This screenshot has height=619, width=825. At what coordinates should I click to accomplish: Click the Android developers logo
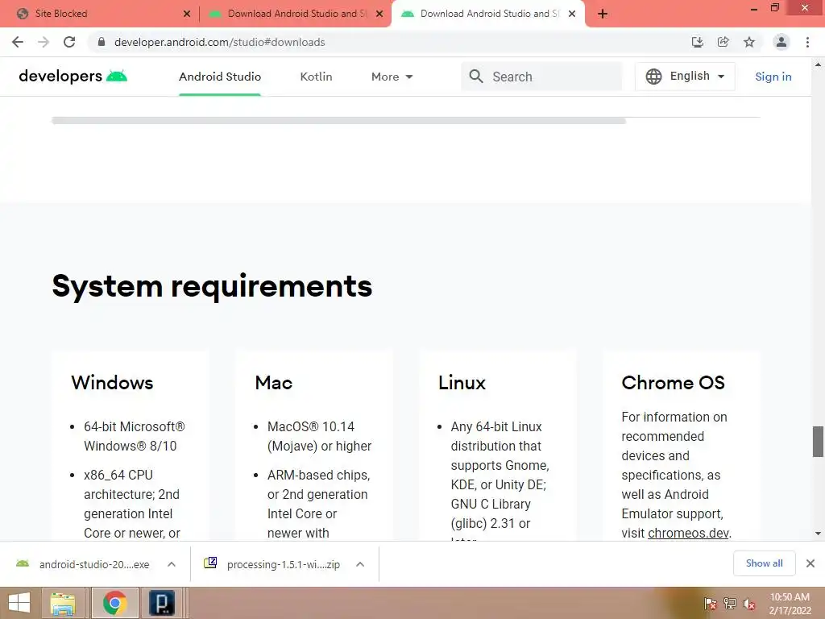[x=73, y=77]
